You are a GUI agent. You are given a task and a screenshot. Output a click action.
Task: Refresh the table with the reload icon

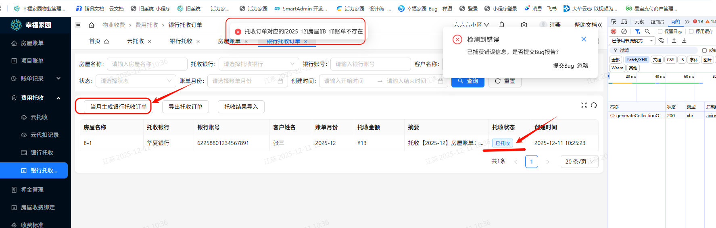[594, 105]
